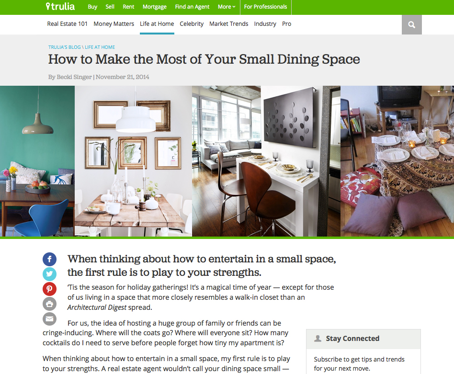Viewport: 454px width, 374px height.
Task: Follow the TRULIA'S BLOG breadcrumb link
Action: pyautogui.click(x=64, y=47)
